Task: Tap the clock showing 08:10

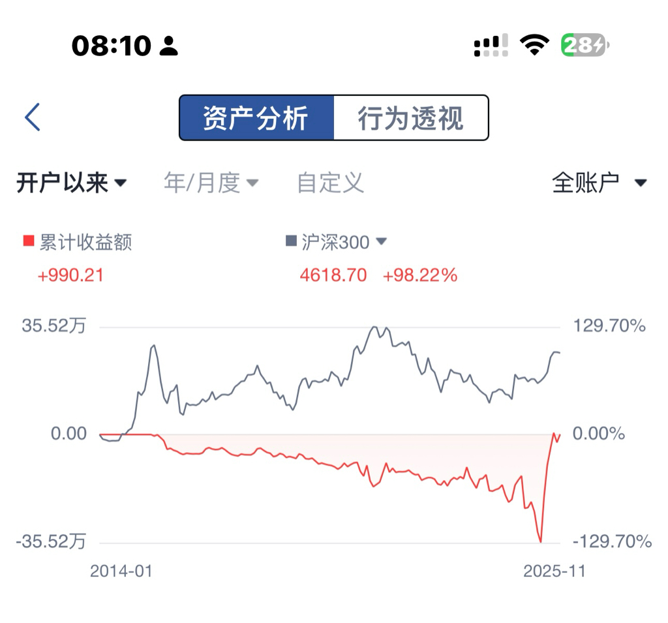Action: click(111, 46)
